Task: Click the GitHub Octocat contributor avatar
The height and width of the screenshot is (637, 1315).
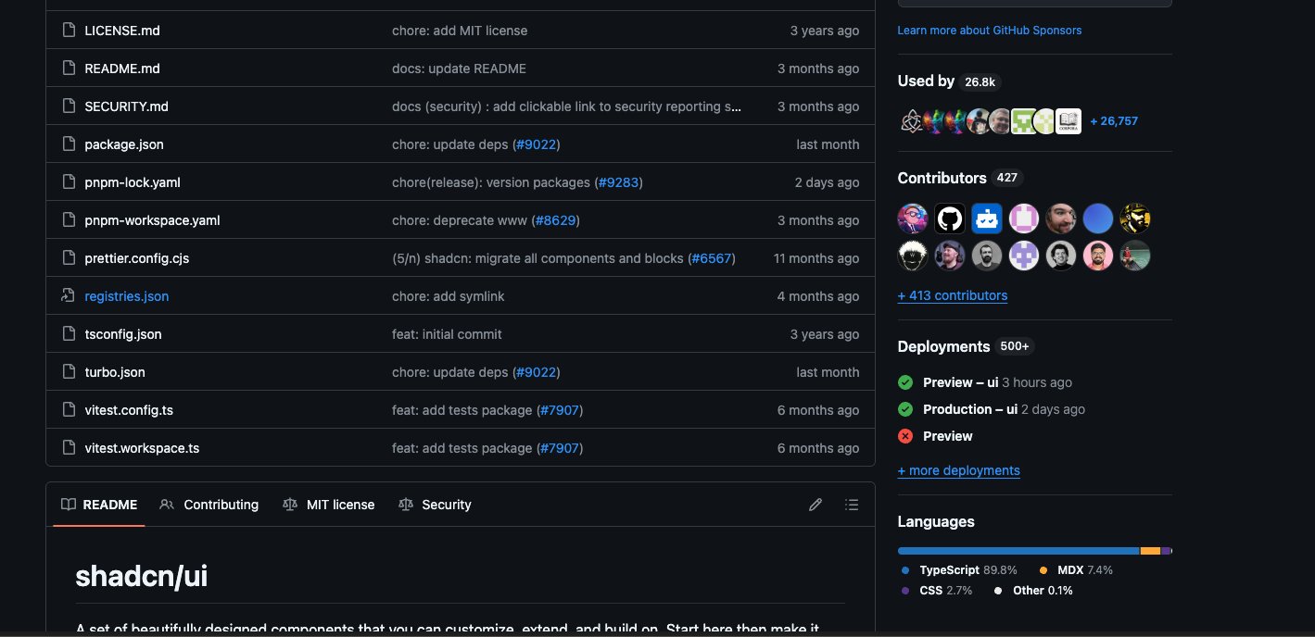Action: pyautogui.click(x=950, y=219)
